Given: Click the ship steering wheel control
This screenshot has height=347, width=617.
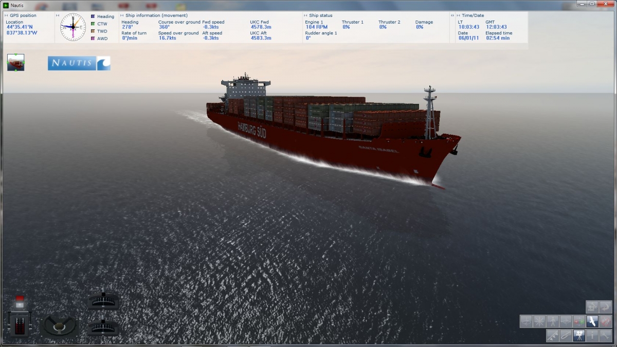Looking at the screenshot, I should (60, 324).
